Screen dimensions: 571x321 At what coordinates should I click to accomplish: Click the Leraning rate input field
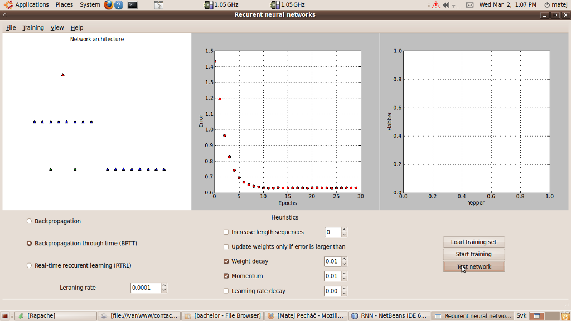pos(146,288)
